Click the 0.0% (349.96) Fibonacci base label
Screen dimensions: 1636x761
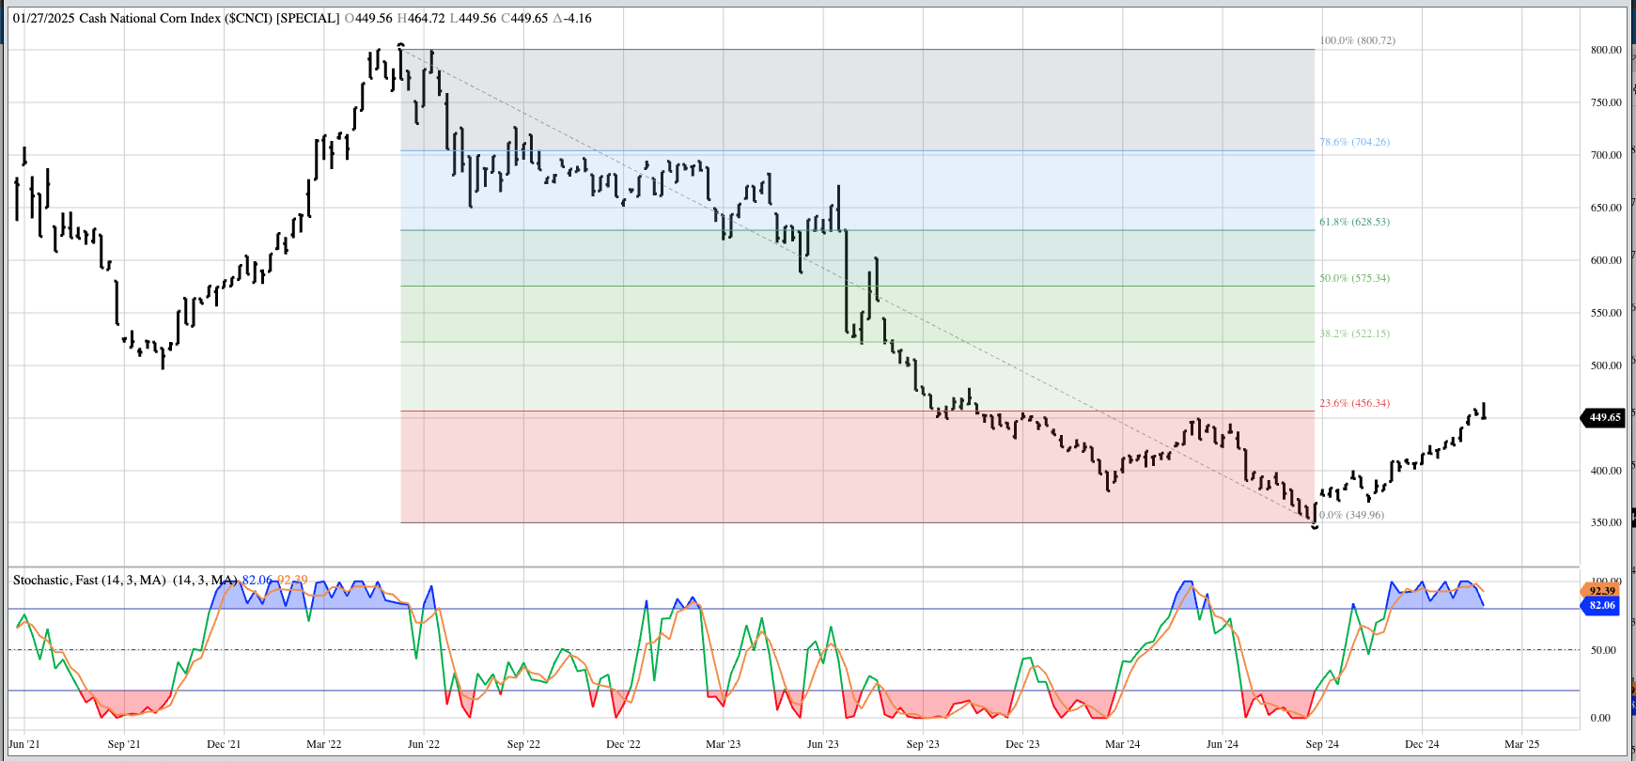(x=1351, y=516)
